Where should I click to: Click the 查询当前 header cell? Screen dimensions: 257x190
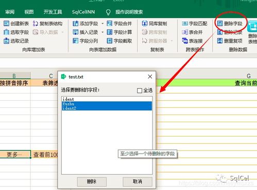point(207,83)
